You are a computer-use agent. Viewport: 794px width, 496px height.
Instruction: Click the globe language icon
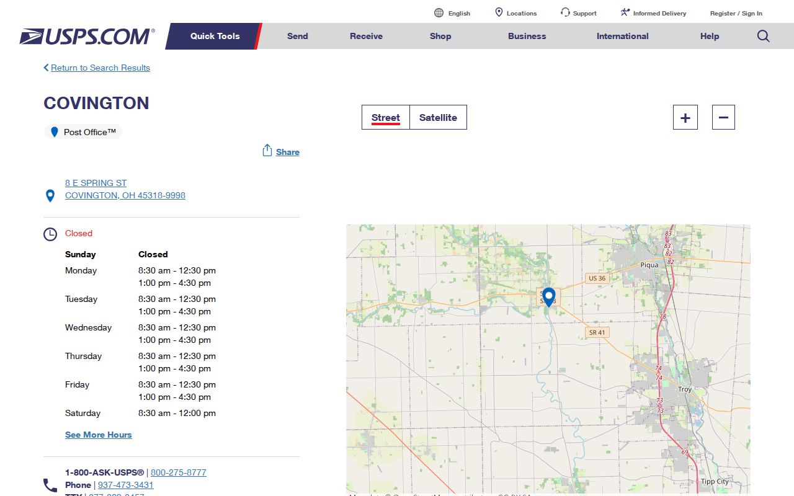coord(439,13)
